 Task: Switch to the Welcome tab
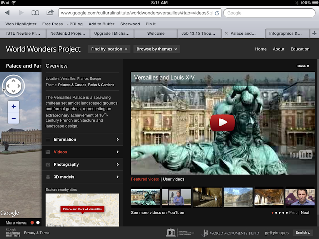tap(156, 33)
